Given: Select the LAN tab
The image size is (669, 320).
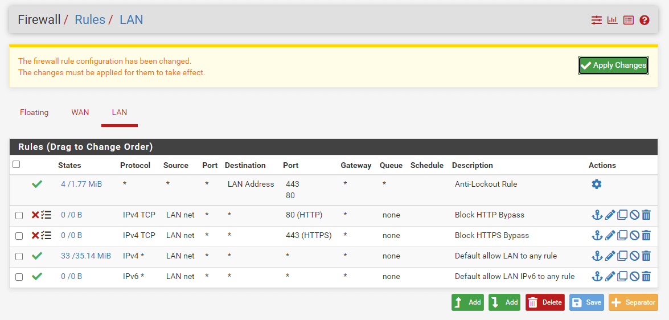Looking at the screenshot, I should point(120,113).
